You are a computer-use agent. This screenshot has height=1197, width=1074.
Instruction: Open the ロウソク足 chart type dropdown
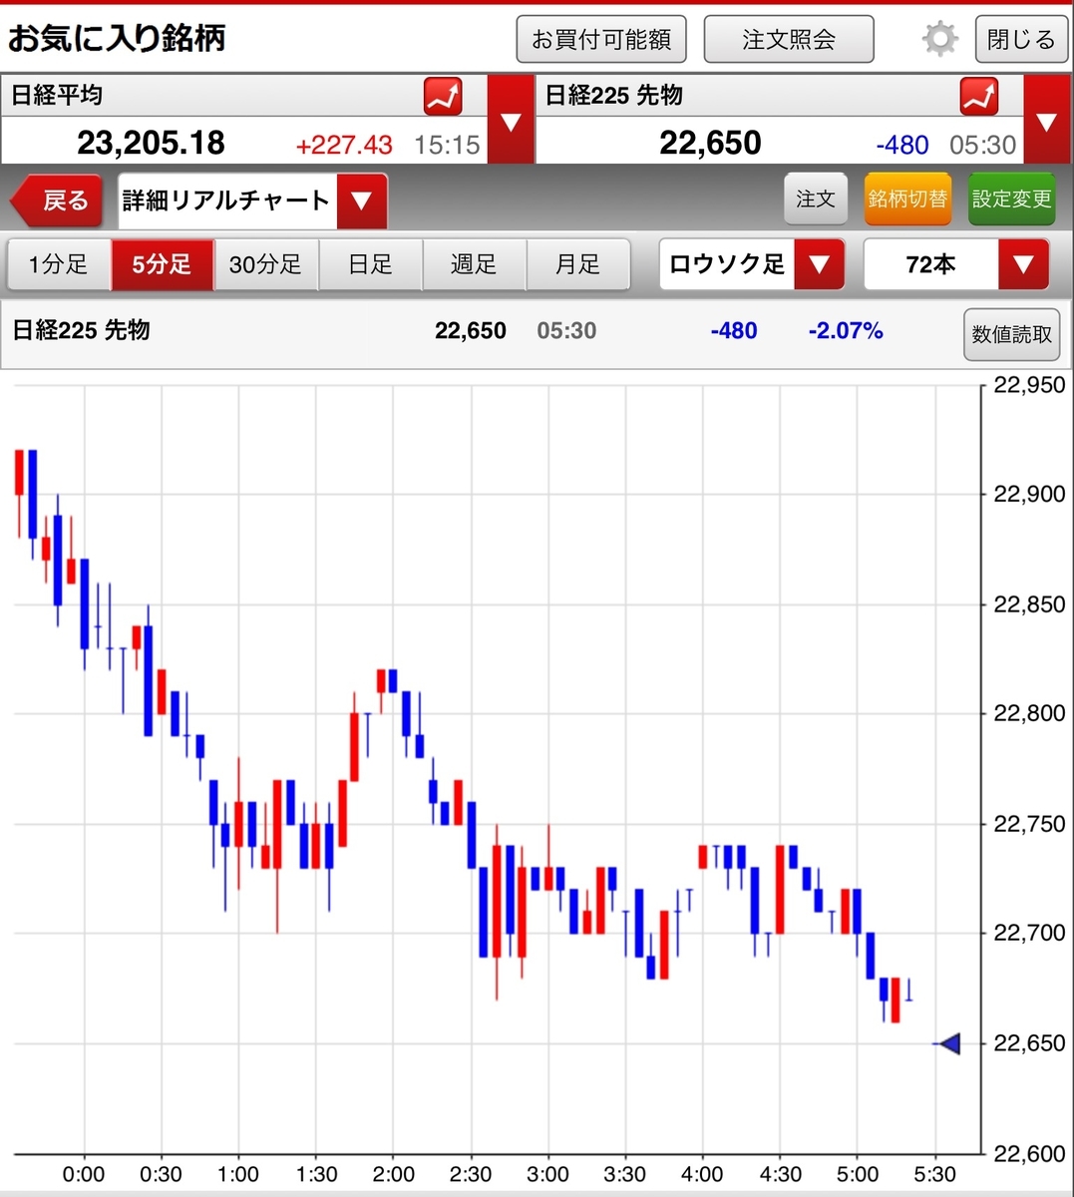(x=752, y=265)
